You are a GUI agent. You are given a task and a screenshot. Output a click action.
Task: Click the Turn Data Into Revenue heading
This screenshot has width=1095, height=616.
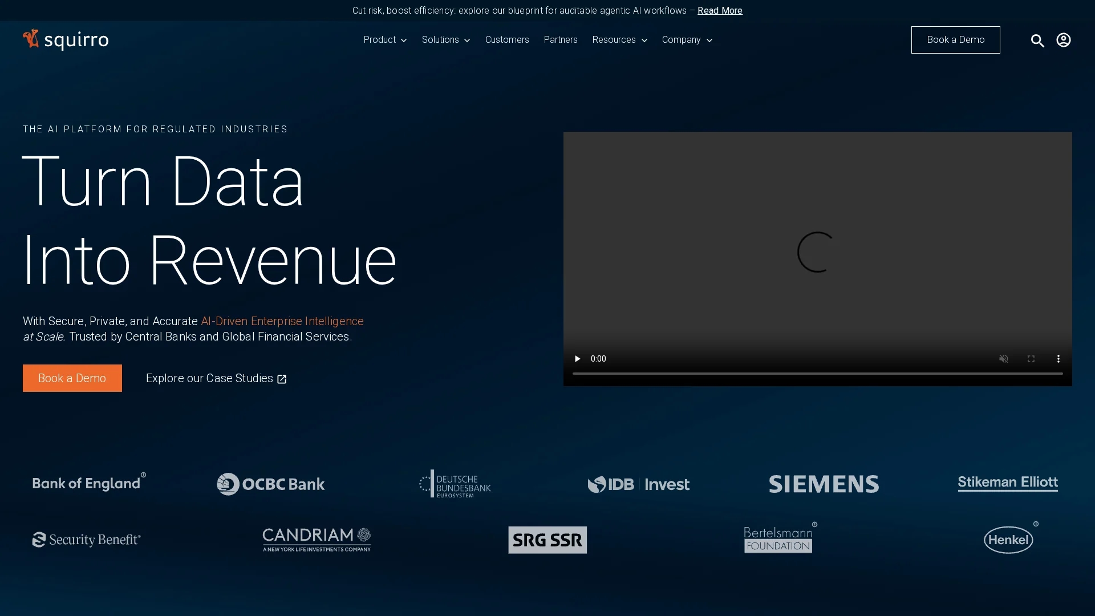(209, 220)
